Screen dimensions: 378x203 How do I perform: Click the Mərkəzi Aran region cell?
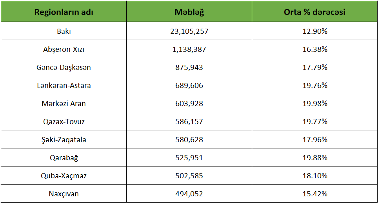(x=64, y=104)
